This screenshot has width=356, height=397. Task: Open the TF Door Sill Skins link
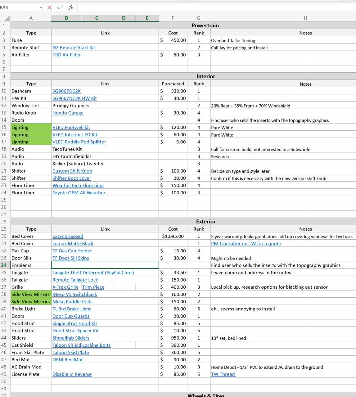71,258
